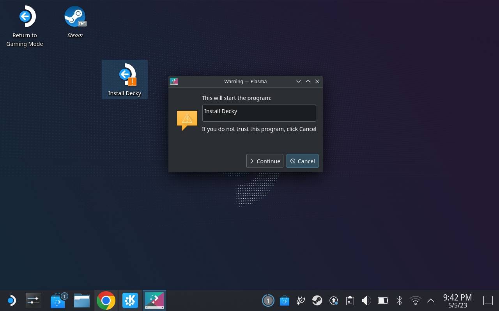Click the Return to Gaming Mode desktop icon
Image resolution: width=499 pixels, height=311 pixels.
[25, 26]
